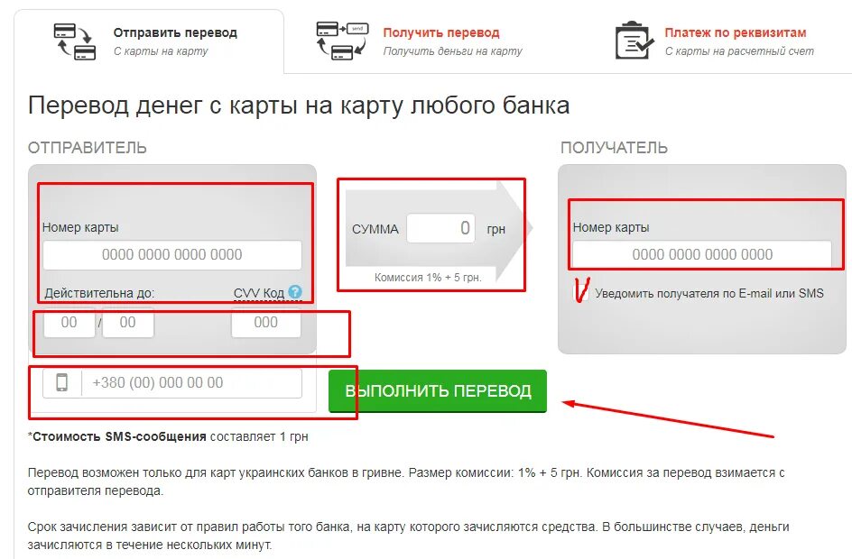Click the CVV help question mark icon
852x559 pixels.
pyautogui.click(x=295, y=292)
